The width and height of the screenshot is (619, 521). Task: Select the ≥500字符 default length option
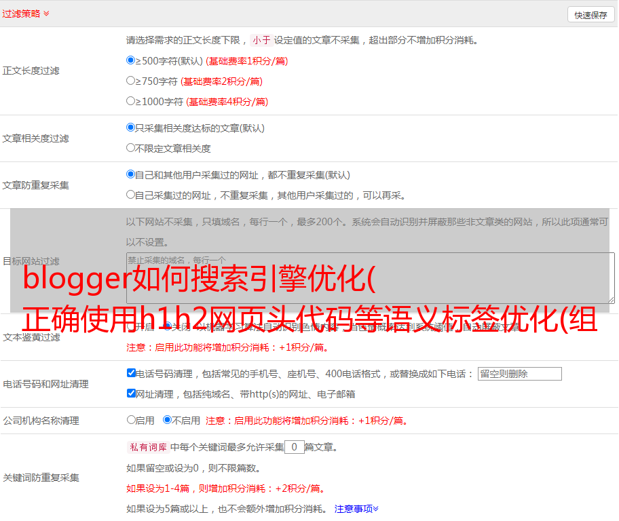pos(131,60)
